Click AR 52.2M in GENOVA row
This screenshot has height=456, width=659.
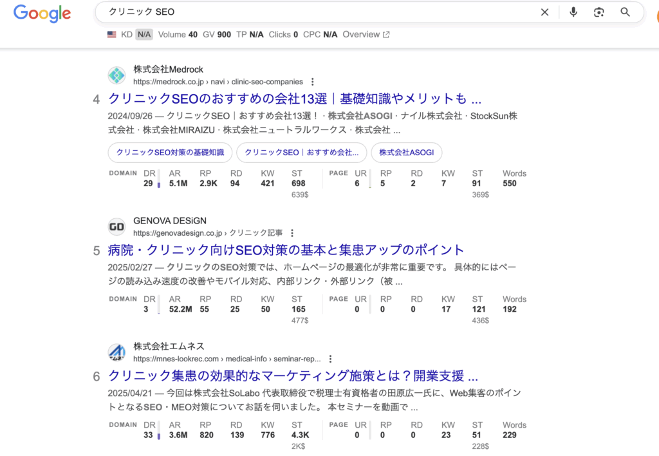coord(181,309)
